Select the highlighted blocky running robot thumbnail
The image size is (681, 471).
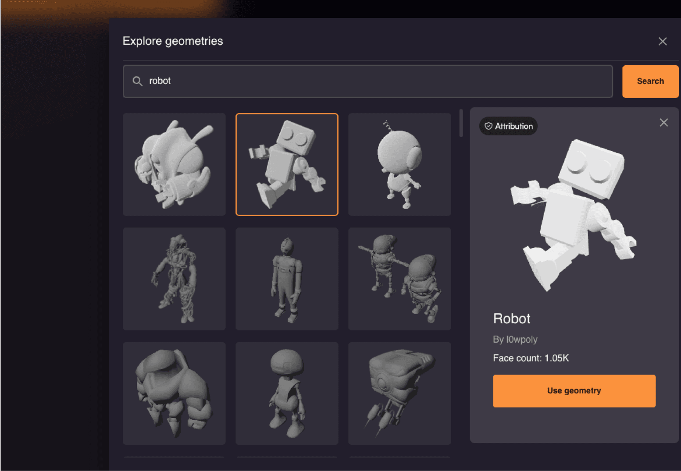[287, 164]
